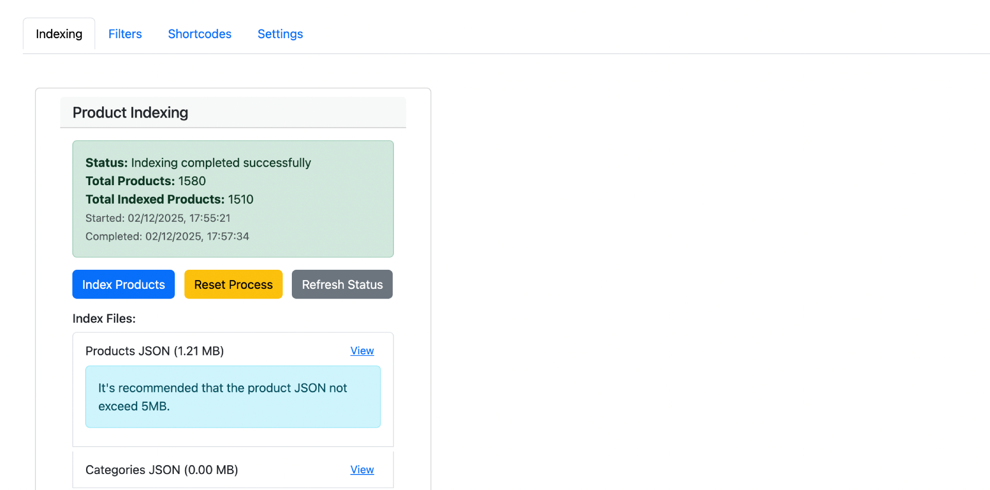Click the green status summary box
This screenshot has height=490, width=990.
(x=233, y=199)
